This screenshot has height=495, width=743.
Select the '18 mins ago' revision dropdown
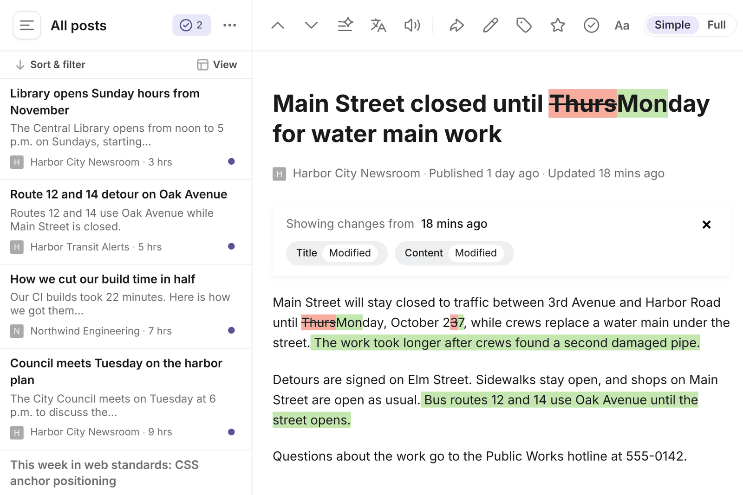pyautogui.click(x=454, y=224)
